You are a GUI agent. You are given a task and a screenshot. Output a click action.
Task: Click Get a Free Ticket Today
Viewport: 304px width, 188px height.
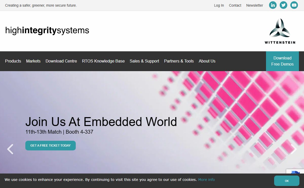point(50,146)
